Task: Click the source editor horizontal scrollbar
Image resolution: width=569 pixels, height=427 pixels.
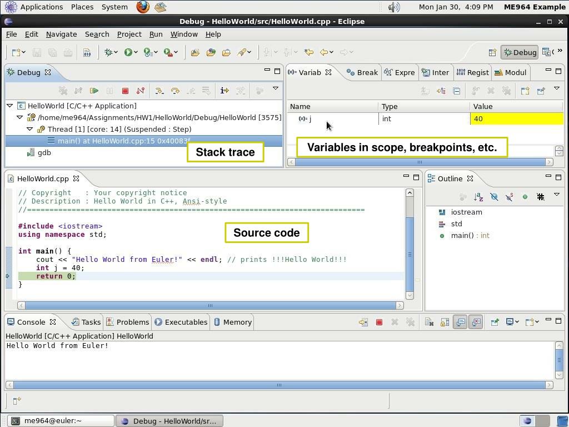Action: pos(210,306)
